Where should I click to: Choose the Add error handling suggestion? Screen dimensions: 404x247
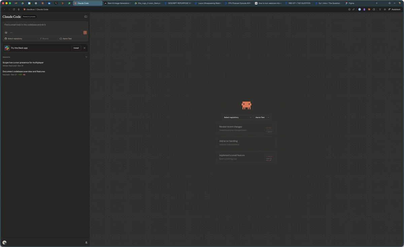pyautogui.click(x=246, y=143)
